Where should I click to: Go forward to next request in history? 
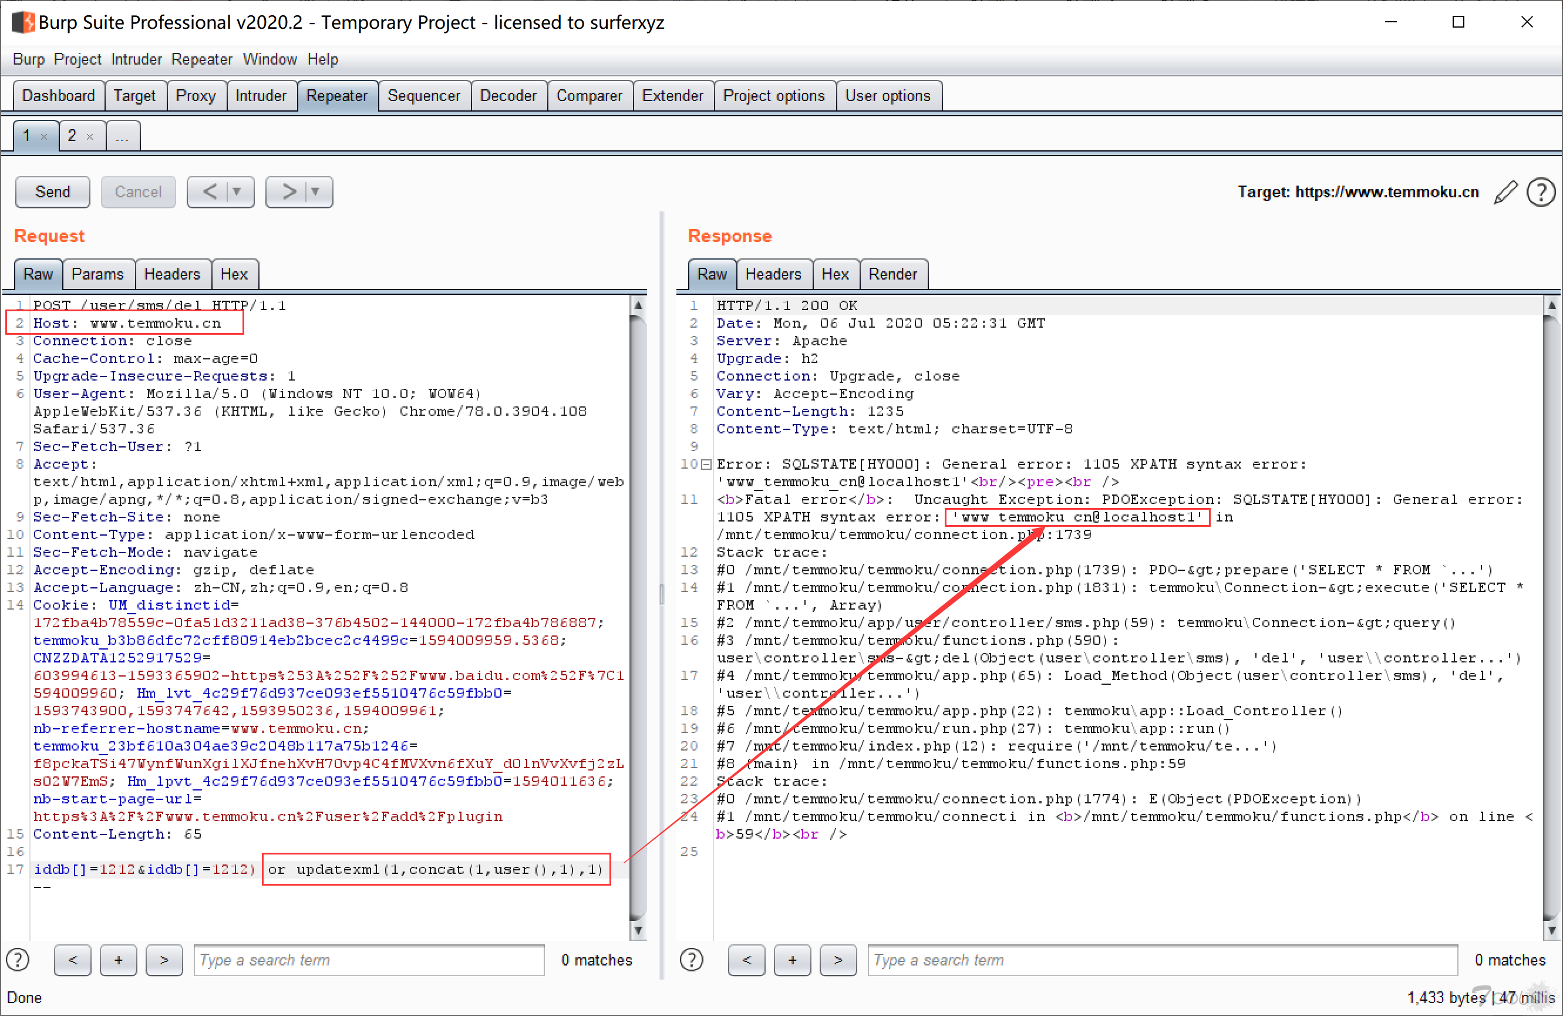tap(288, 192)
